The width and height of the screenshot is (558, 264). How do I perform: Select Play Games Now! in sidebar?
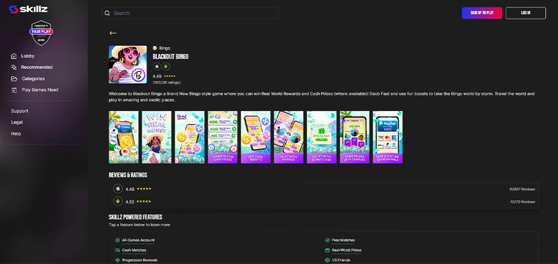pyautogui.click(x=39, y=90)
